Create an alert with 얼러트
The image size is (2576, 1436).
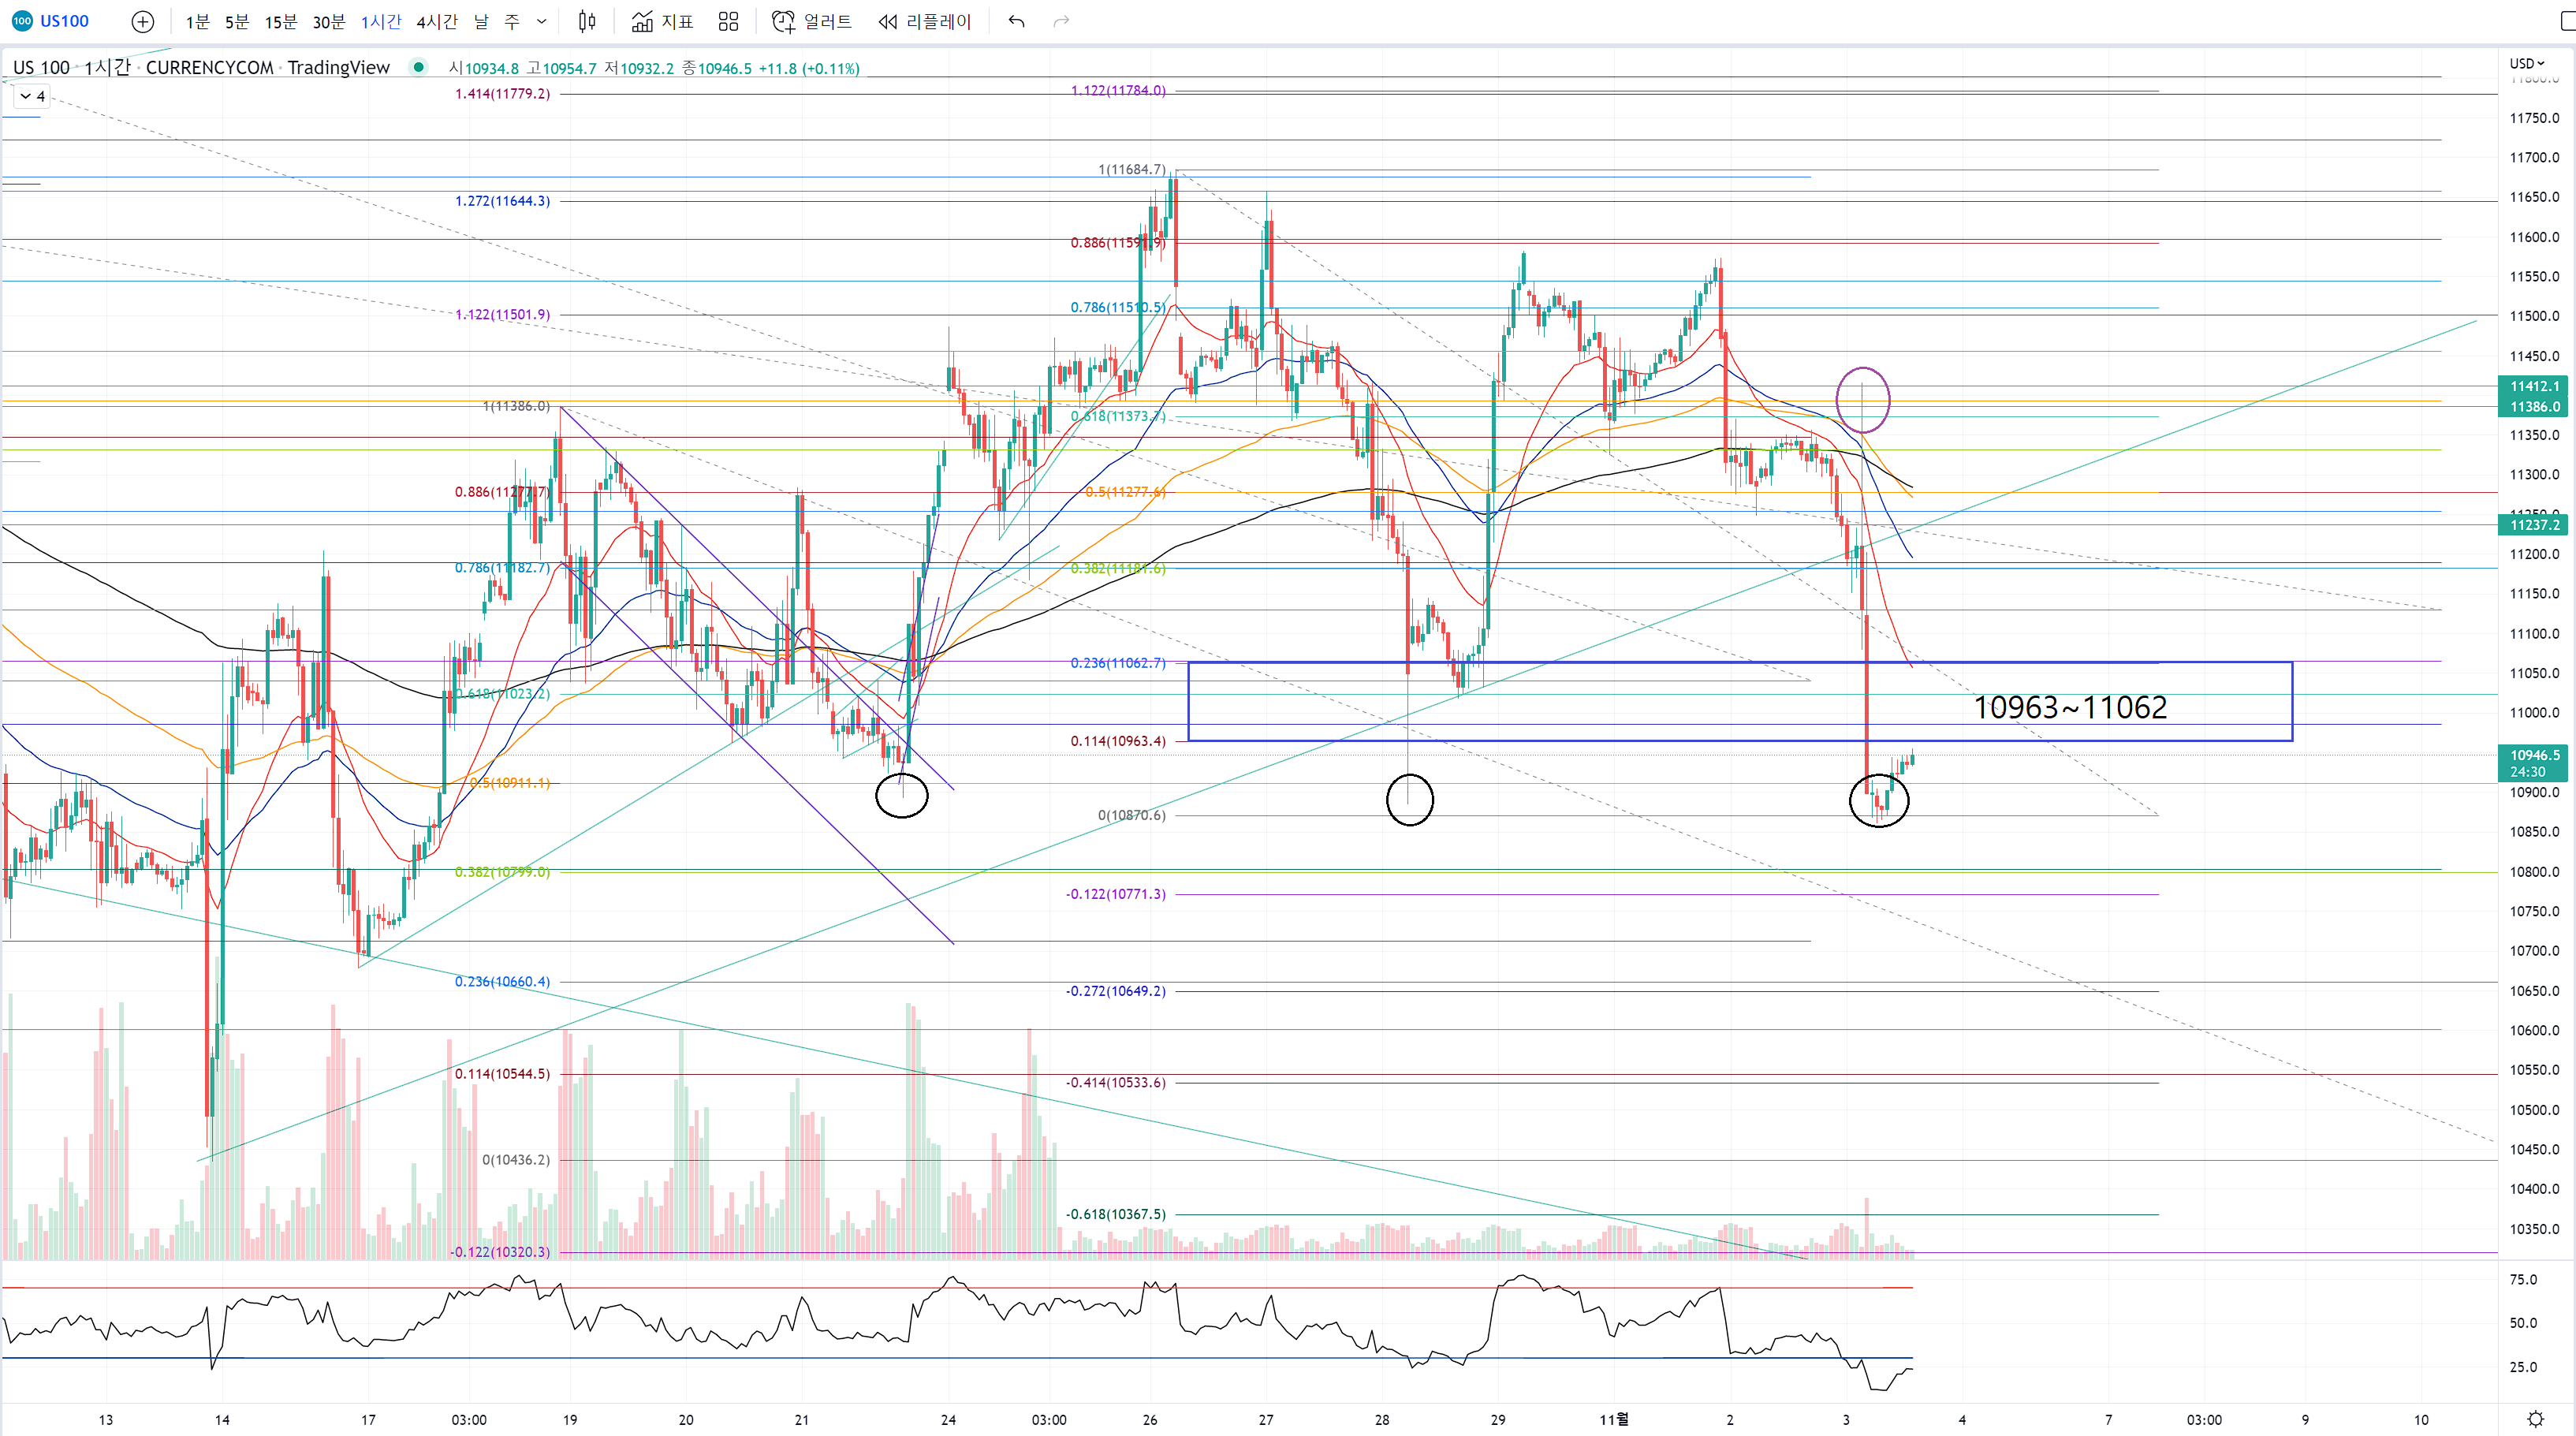[812, 21]
